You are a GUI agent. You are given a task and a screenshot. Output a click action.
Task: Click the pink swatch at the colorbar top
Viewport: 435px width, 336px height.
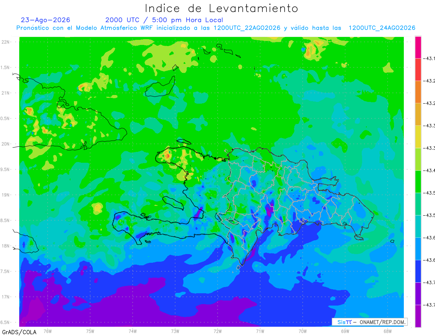(418, 47)
